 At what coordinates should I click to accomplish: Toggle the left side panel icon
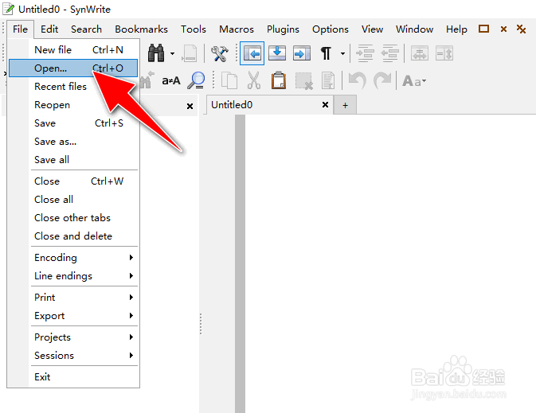(252, 53)
